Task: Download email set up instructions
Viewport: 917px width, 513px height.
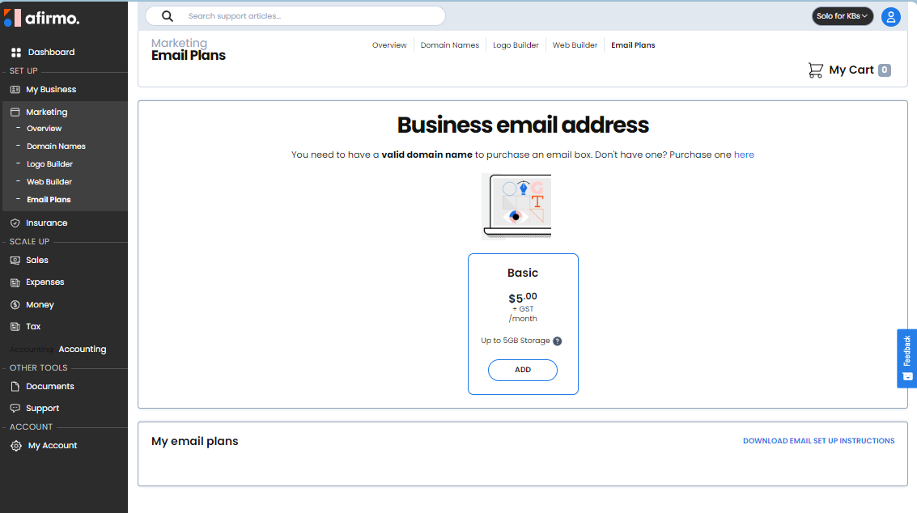Action: [x=819, y=441]
